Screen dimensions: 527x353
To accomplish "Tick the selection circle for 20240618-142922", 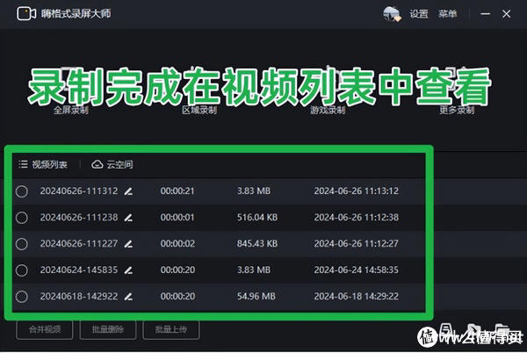I will point(22,297).
